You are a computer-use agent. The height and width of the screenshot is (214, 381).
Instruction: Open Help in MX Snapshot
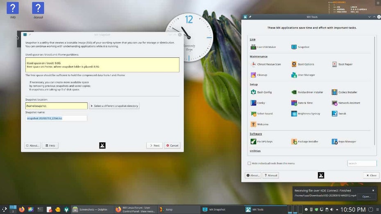coord(50,146)
